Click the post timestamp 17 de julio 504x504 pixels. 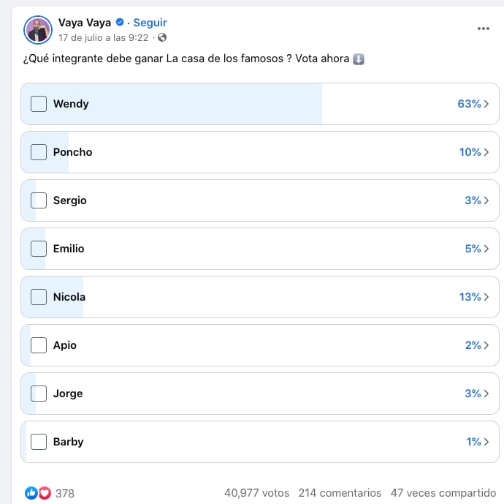coord(103,37)
